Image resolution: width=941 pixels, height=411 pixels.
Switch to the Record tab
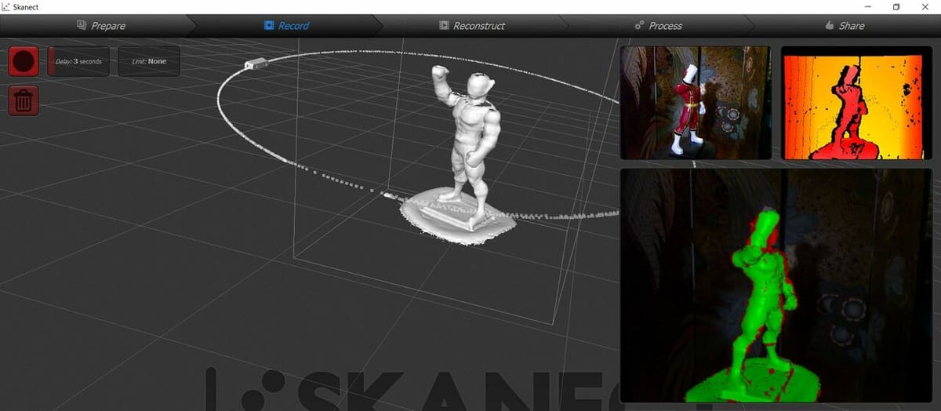[286, 25]
